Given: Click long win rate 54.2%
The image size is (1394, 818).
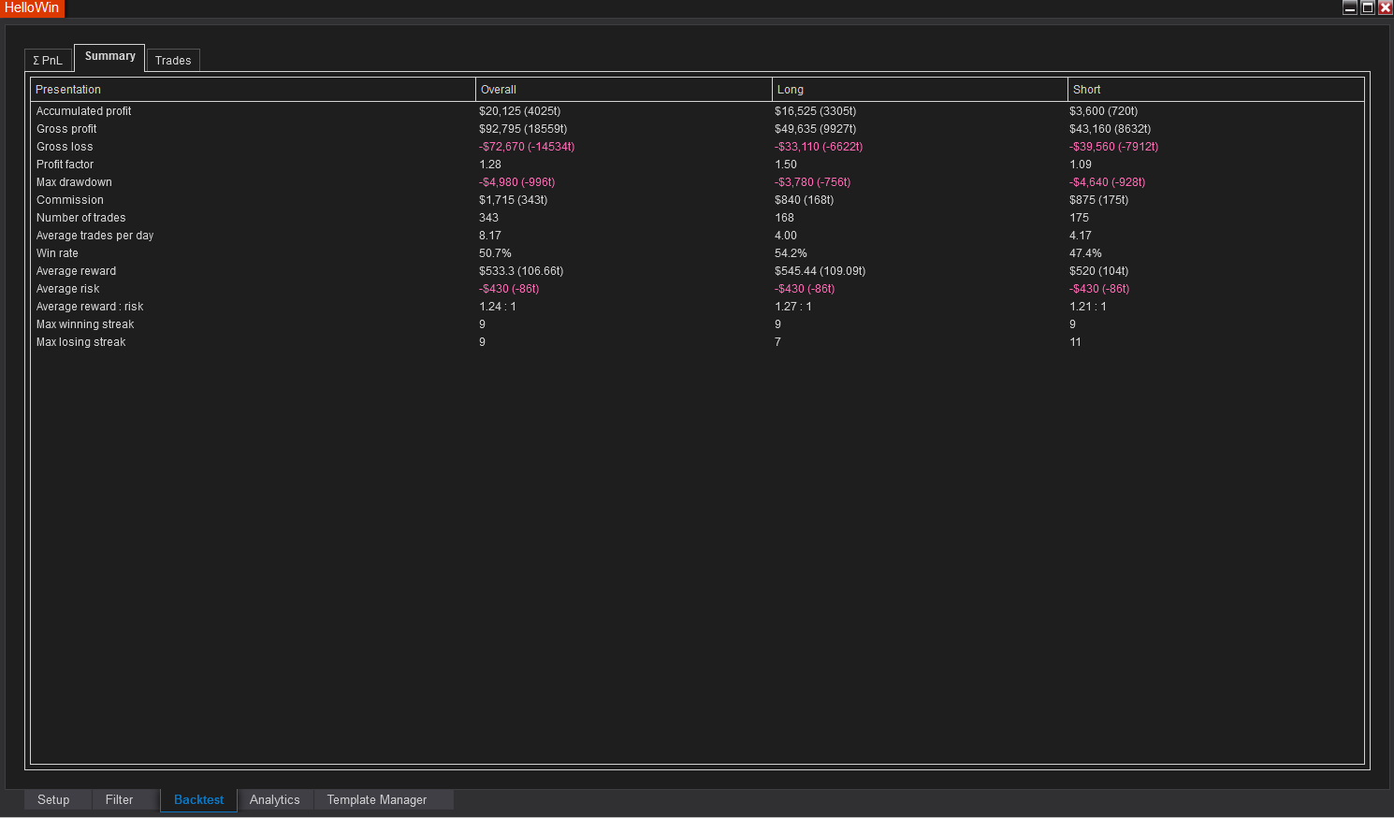Looking at the screenshot, I should point(791,253).
